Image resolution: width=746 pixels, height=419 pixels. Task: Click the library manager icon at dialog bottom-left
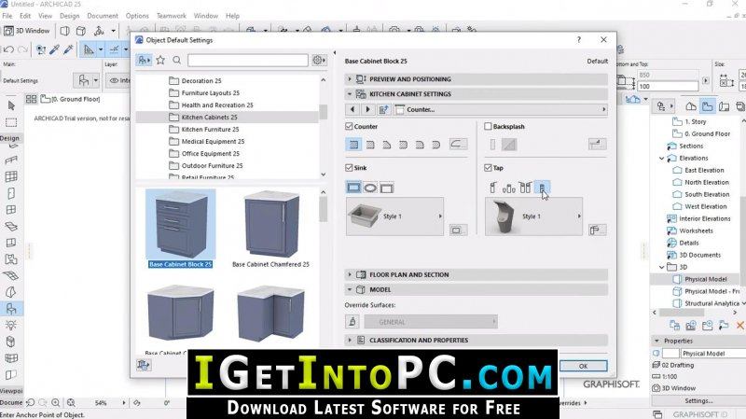tap(144, 365)
